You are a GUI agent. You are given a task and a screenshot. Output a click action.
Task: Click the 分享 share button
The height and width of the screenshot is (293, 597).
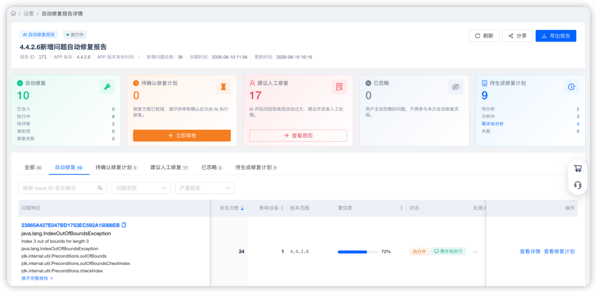[517, 36]
